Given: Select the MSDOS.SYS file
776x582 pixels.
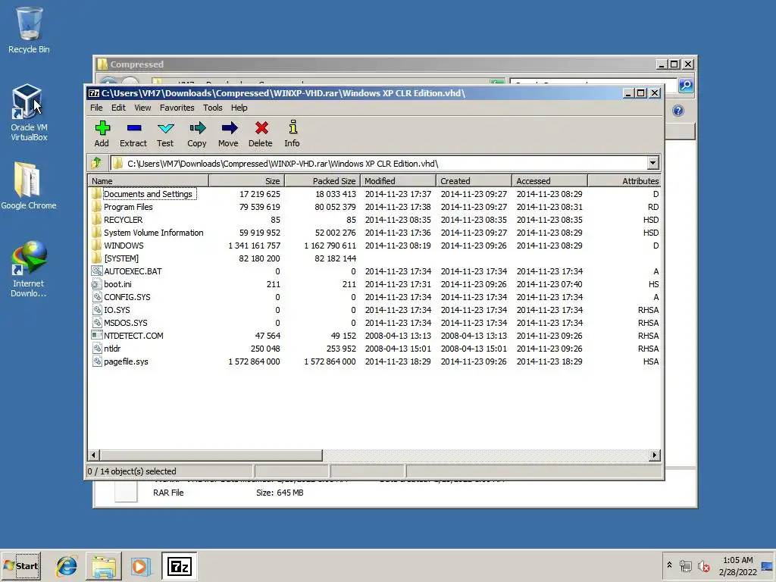Looking at the screenshot, I should pos(374,323).
